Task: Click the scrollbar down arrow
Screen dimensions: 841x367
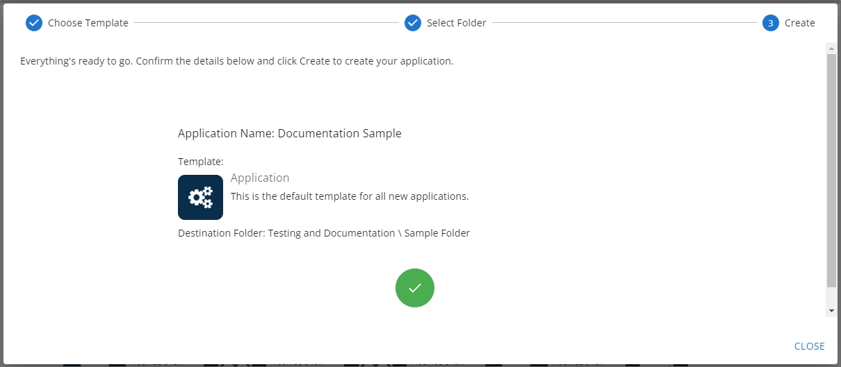Action: tap(831, 311)
